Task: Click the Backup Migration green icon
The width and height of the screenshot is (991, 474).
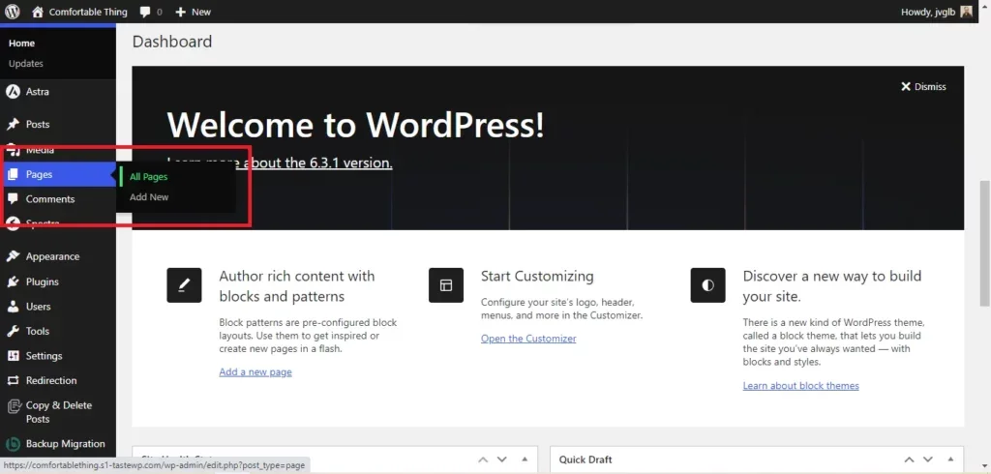Action: click(x=13, y=444)
